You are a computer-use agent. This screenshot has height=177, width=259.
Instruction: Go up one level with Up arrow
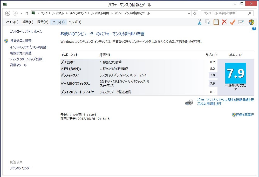(27, 13)
